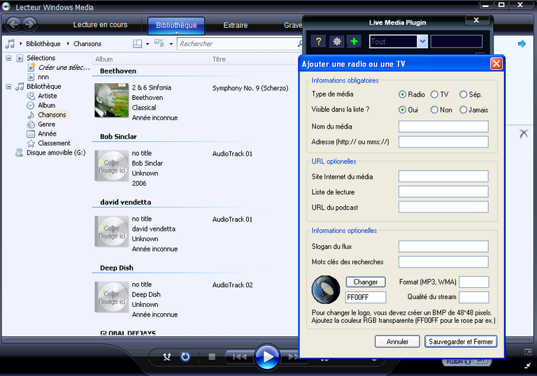Screen dimensions: 537x376
Task: Open the help question mark in Live Media Plugin
Action: [x=319, y=41]
